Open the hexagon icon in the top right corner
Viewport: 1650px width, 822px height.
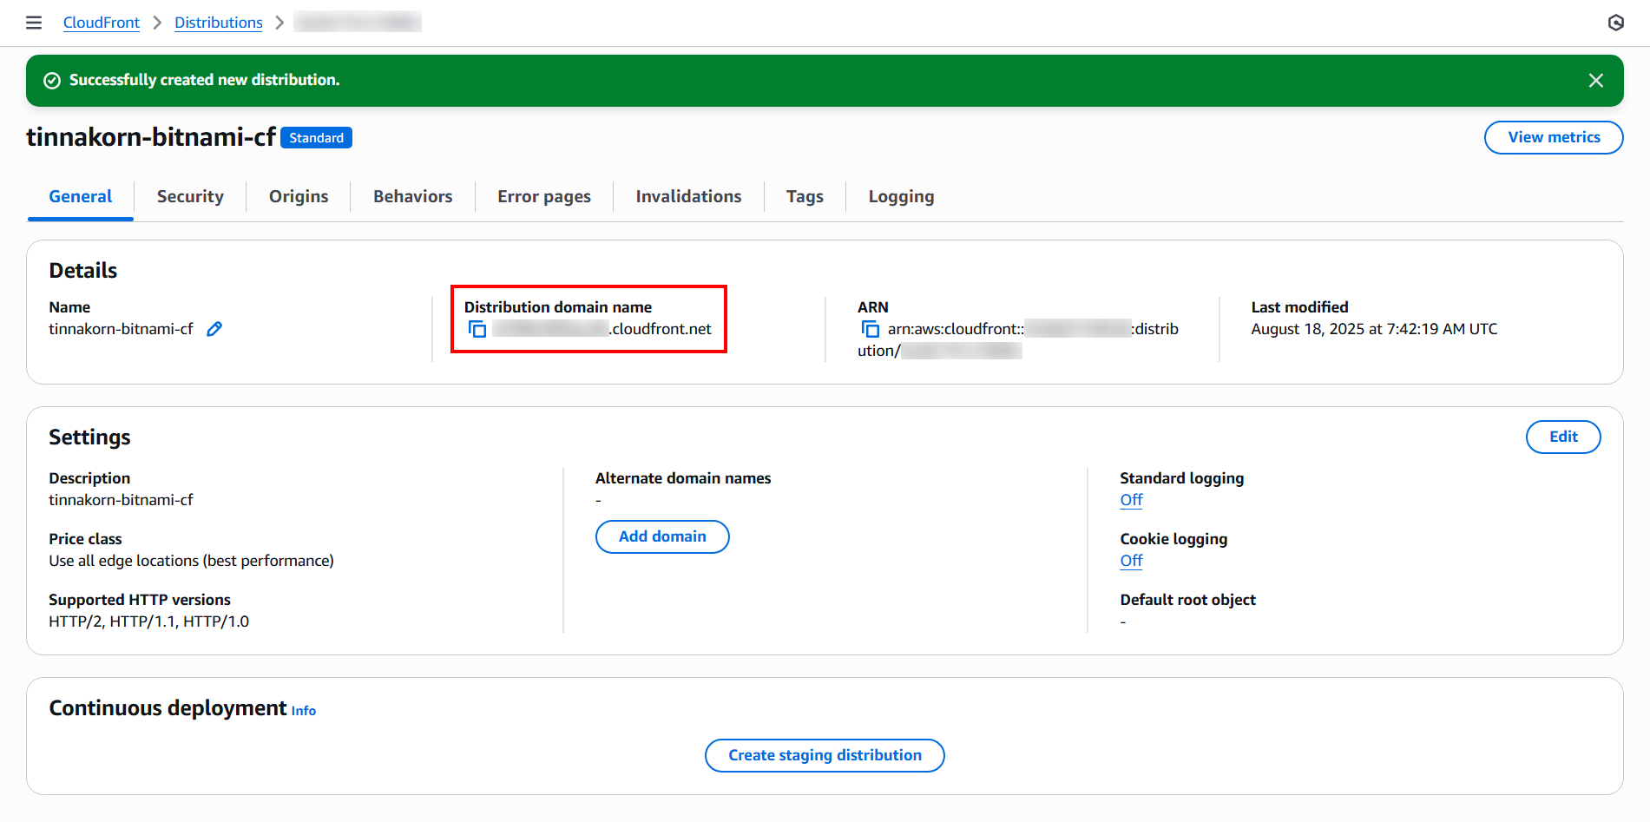[x=1615, y=23]
